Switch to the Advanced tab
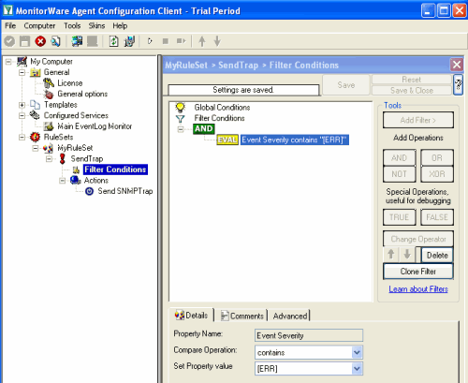The image size is (468, 383). click(290, 316)
